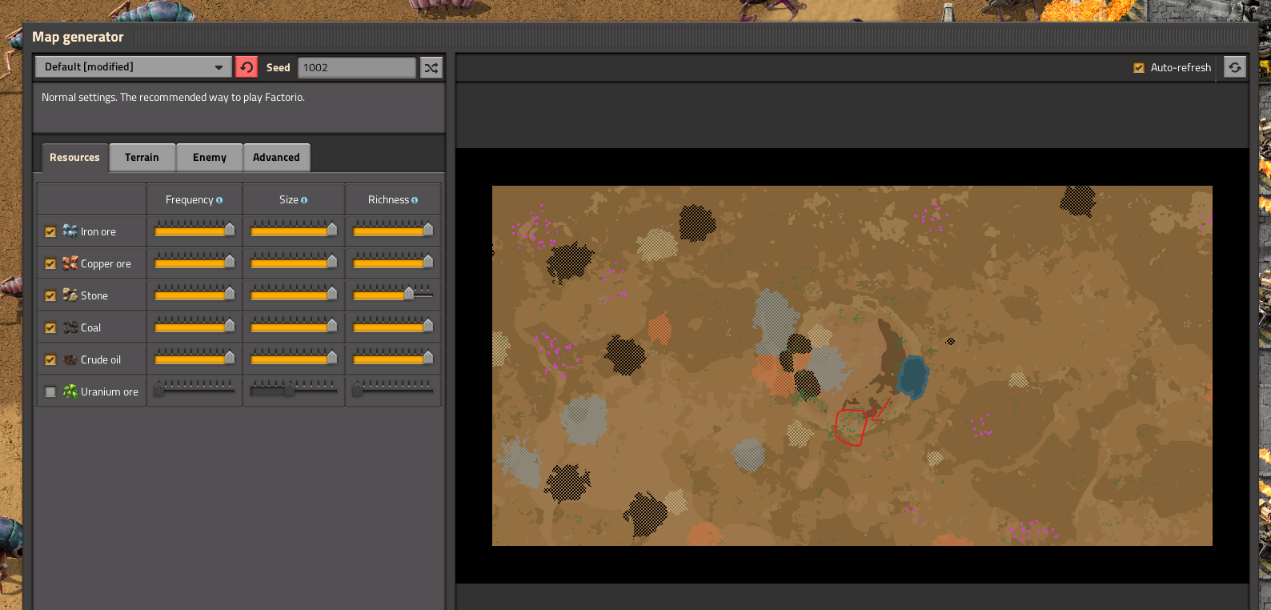Click the Iron ore frequency slider

coord(194,231)
